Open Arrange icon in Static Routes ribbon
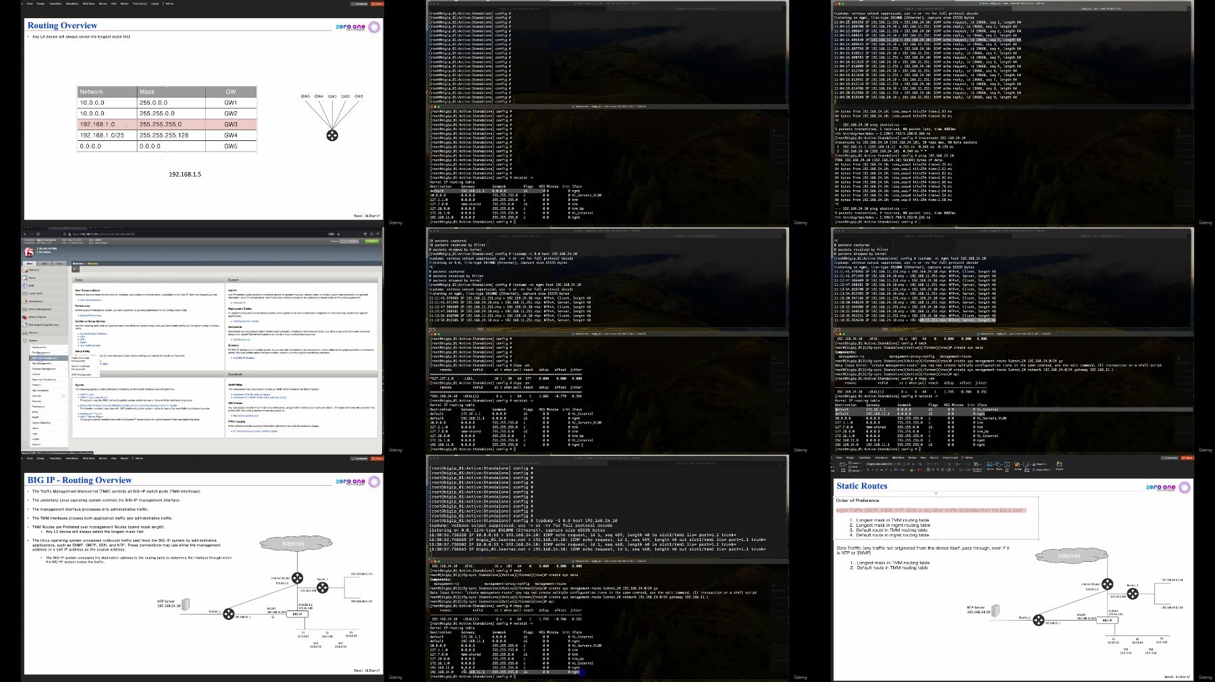 pos(1017,464)
